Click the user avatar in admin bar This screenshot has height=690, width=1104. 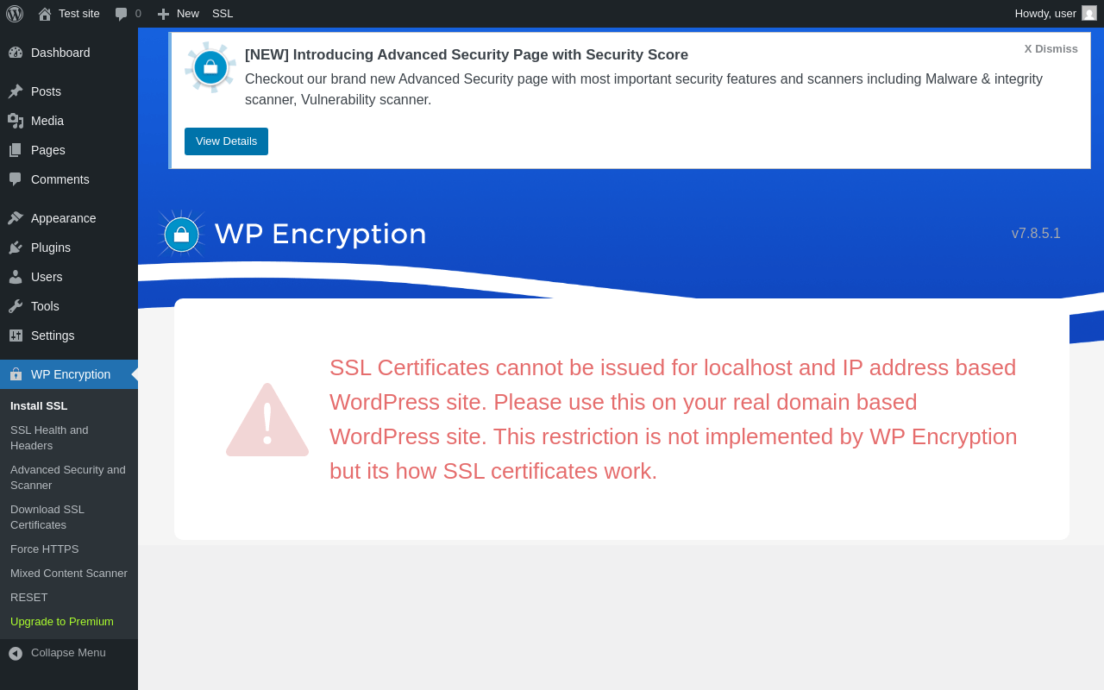[1089, 14]
